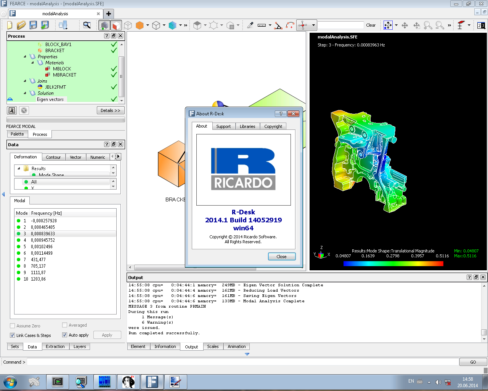
Task: Create a new file with toolbar icon
Action: [10, 25]
